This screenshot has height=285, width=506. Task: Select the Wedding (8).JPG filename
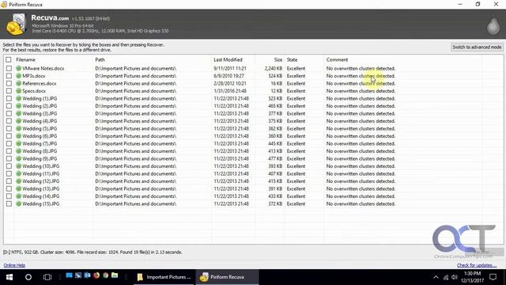40,151
